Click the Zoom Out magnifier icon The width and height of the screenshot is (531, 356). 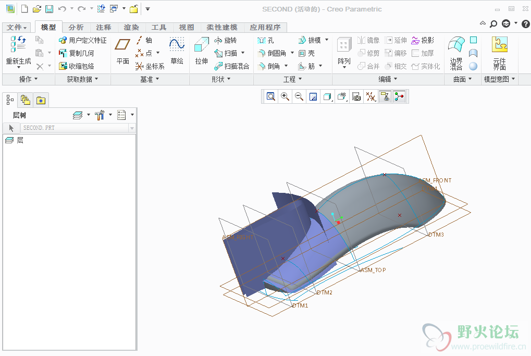coord(299,97)
